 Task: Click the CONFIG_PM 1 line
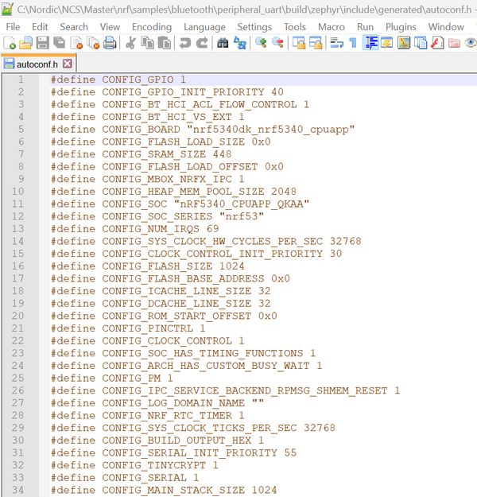(112, 378)
